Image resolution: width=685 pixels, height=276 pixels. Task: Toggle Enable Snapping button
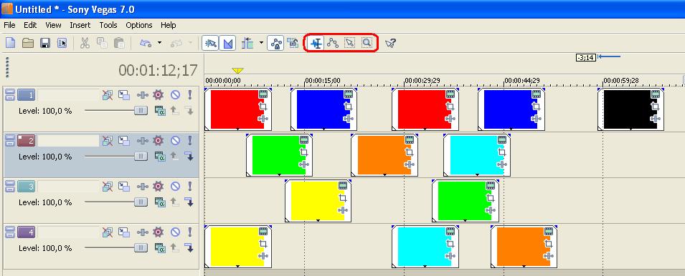210,43
